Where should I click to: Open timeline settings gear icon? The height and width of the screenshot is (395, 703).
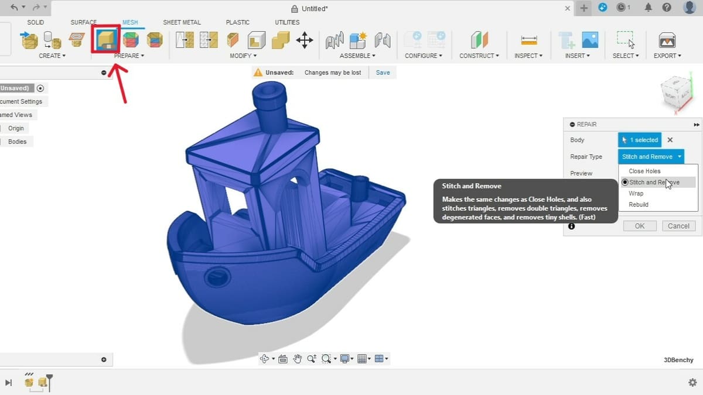point(692,382)
